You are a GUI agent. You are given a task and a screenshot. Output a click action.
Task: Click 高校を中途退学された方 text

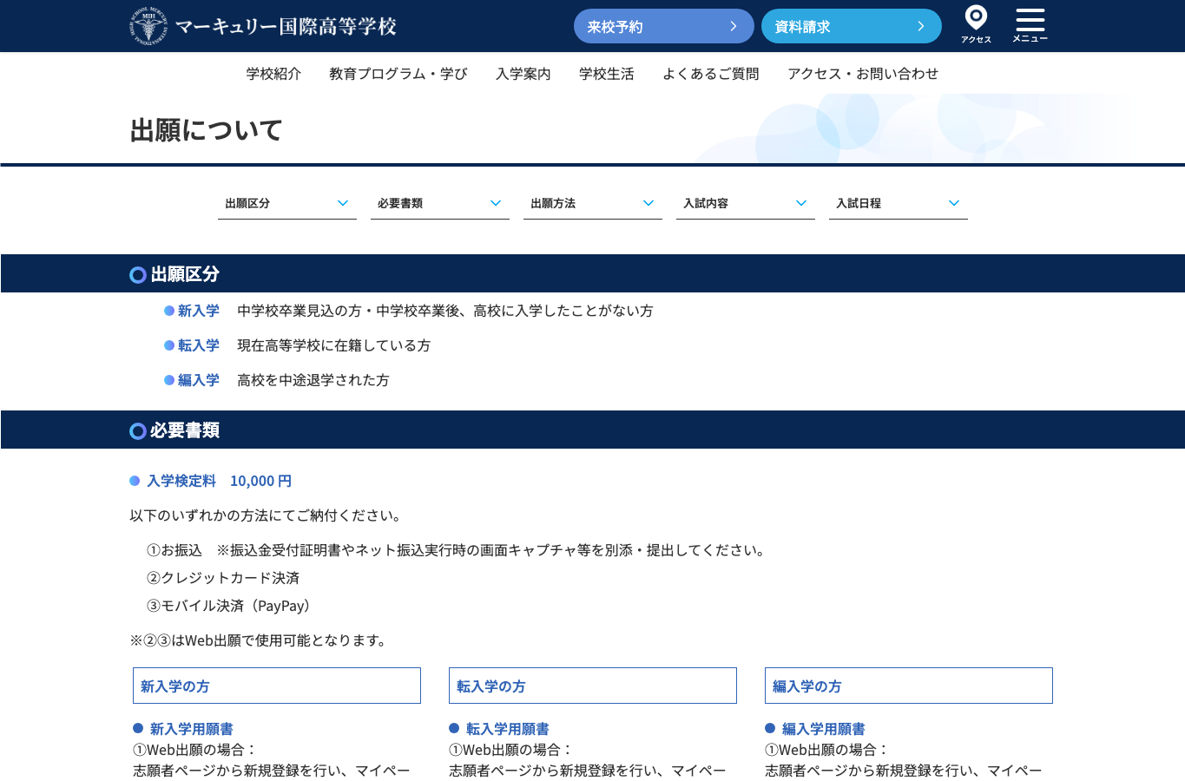click(x=313, y=380)
